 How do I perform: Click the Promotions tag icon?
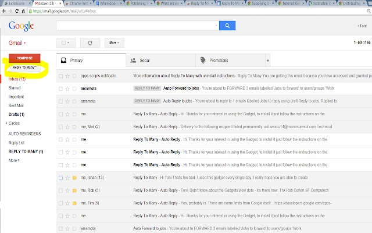[x=203, y=60]
